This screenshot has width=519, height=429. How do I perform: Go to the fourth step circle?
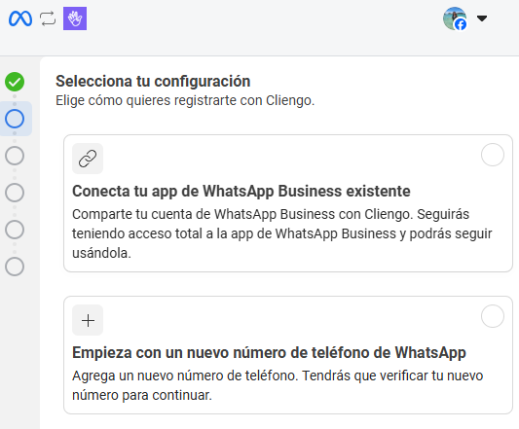point(15,193)
